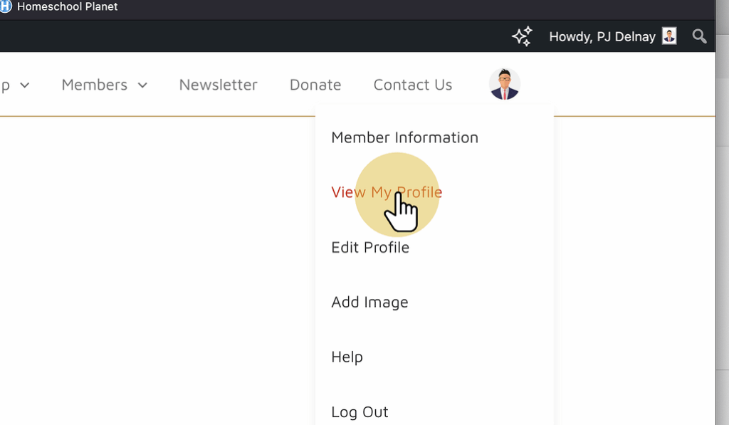Open the Members navigation menu
729x425 pixels.
(x=94, y=85)
